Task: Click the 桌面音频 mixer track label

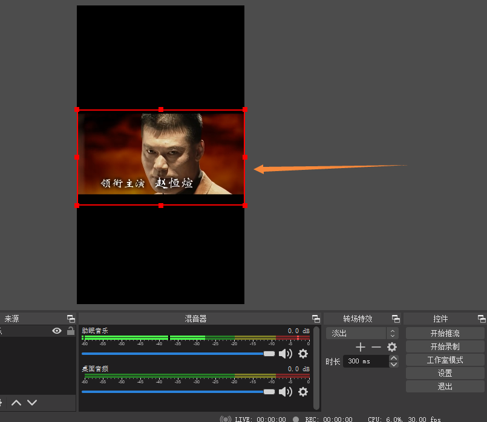Action: pos(95,369)
